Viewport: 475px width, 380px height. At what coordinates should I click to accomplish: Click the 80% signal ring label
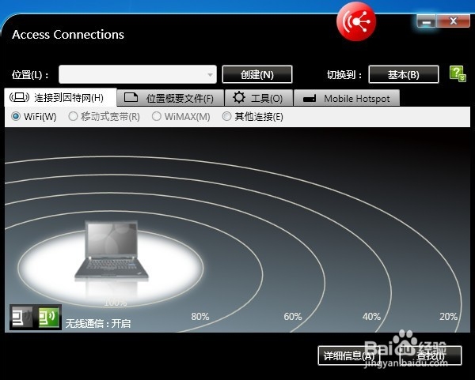coord(200,317)
